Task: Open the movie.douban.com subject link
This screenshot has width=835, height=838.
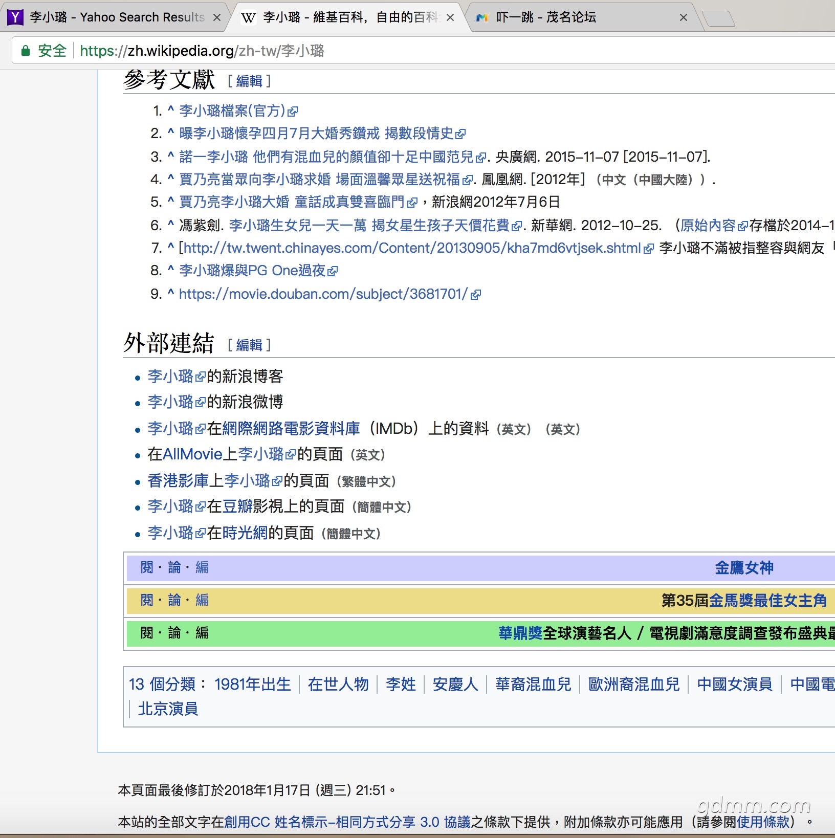Action: 330,294
